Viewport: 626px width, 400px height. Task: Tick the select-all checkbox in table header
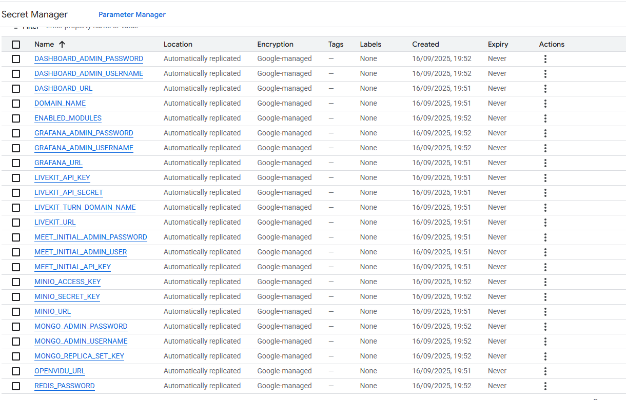[x=16, y=45]
